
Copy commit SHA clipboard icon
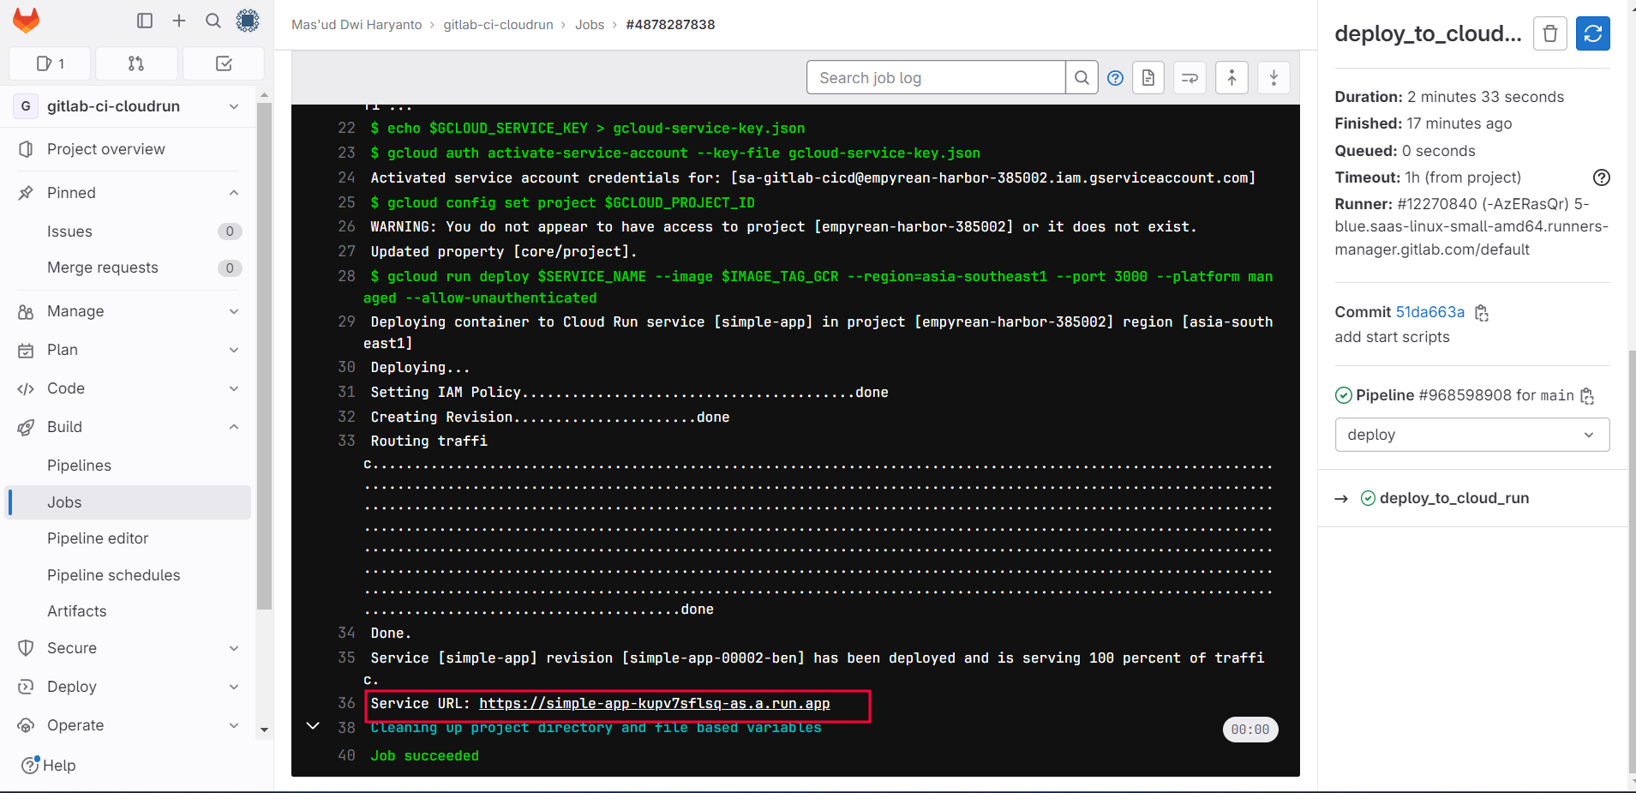click(1482, 313)
